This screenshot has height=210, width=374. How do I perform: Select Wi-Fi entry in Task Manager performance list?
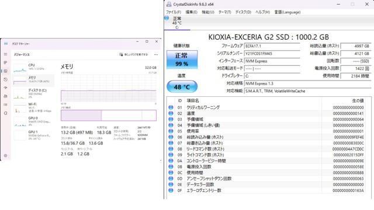tap(33, 107)
